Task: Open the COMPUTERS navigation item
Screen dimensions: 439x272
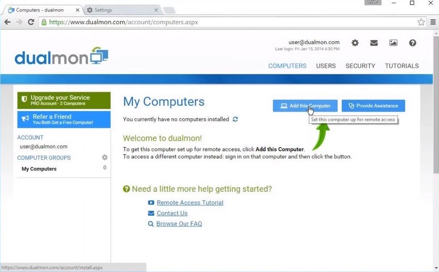Action: click(x=287, y=66)
